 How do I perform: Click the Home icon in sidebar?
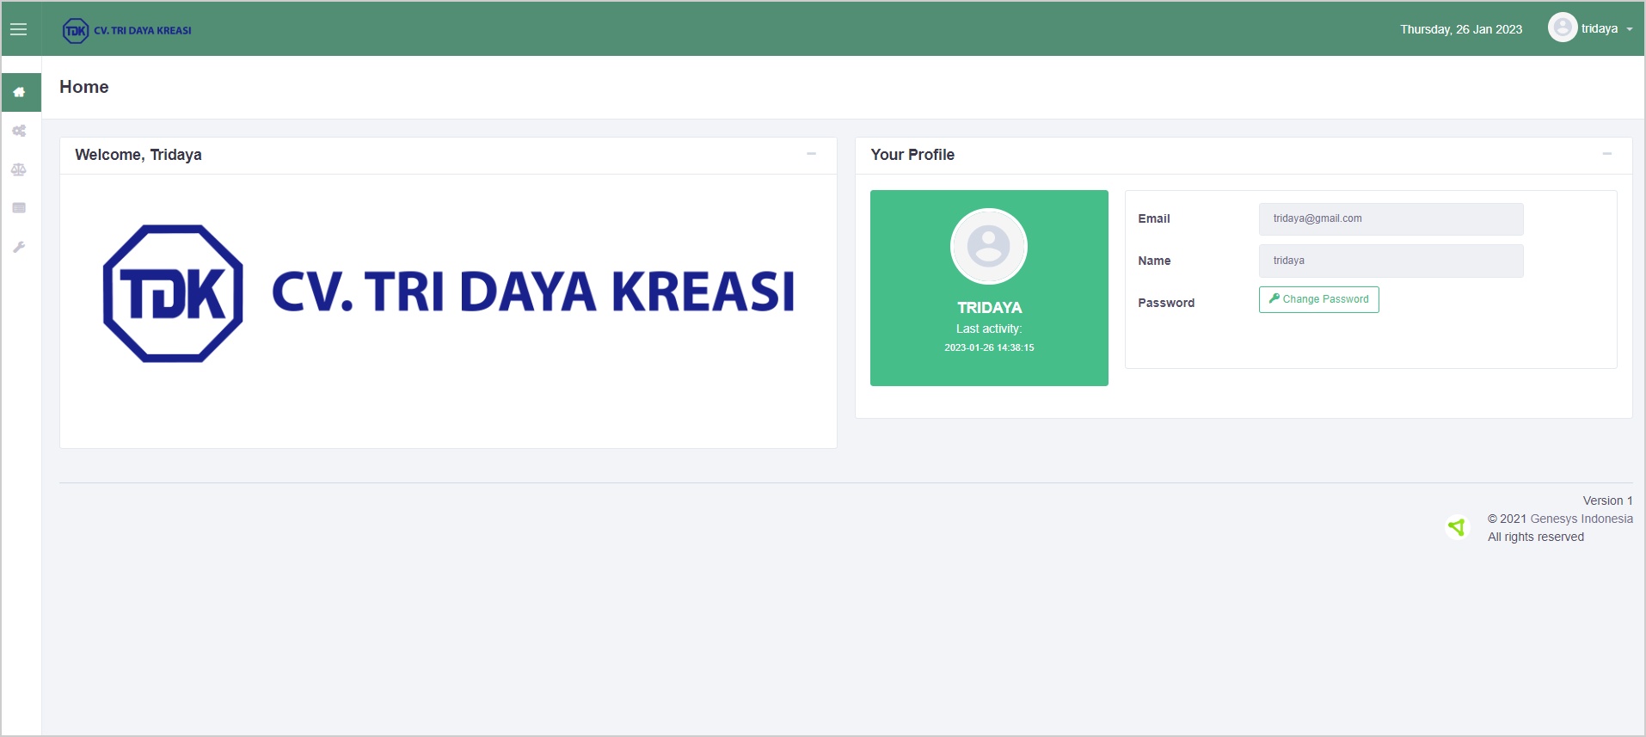pyautogui.click(x=19, y=92)
